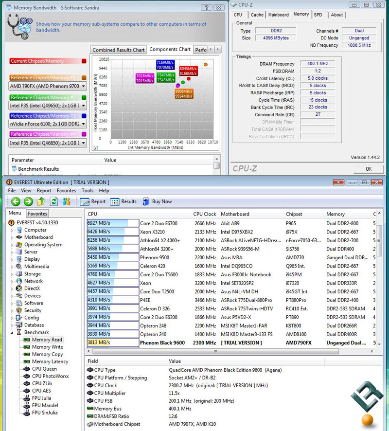Click Sandra help question mark button
This screenshot has width=389, height=431.
click(206, 7)
